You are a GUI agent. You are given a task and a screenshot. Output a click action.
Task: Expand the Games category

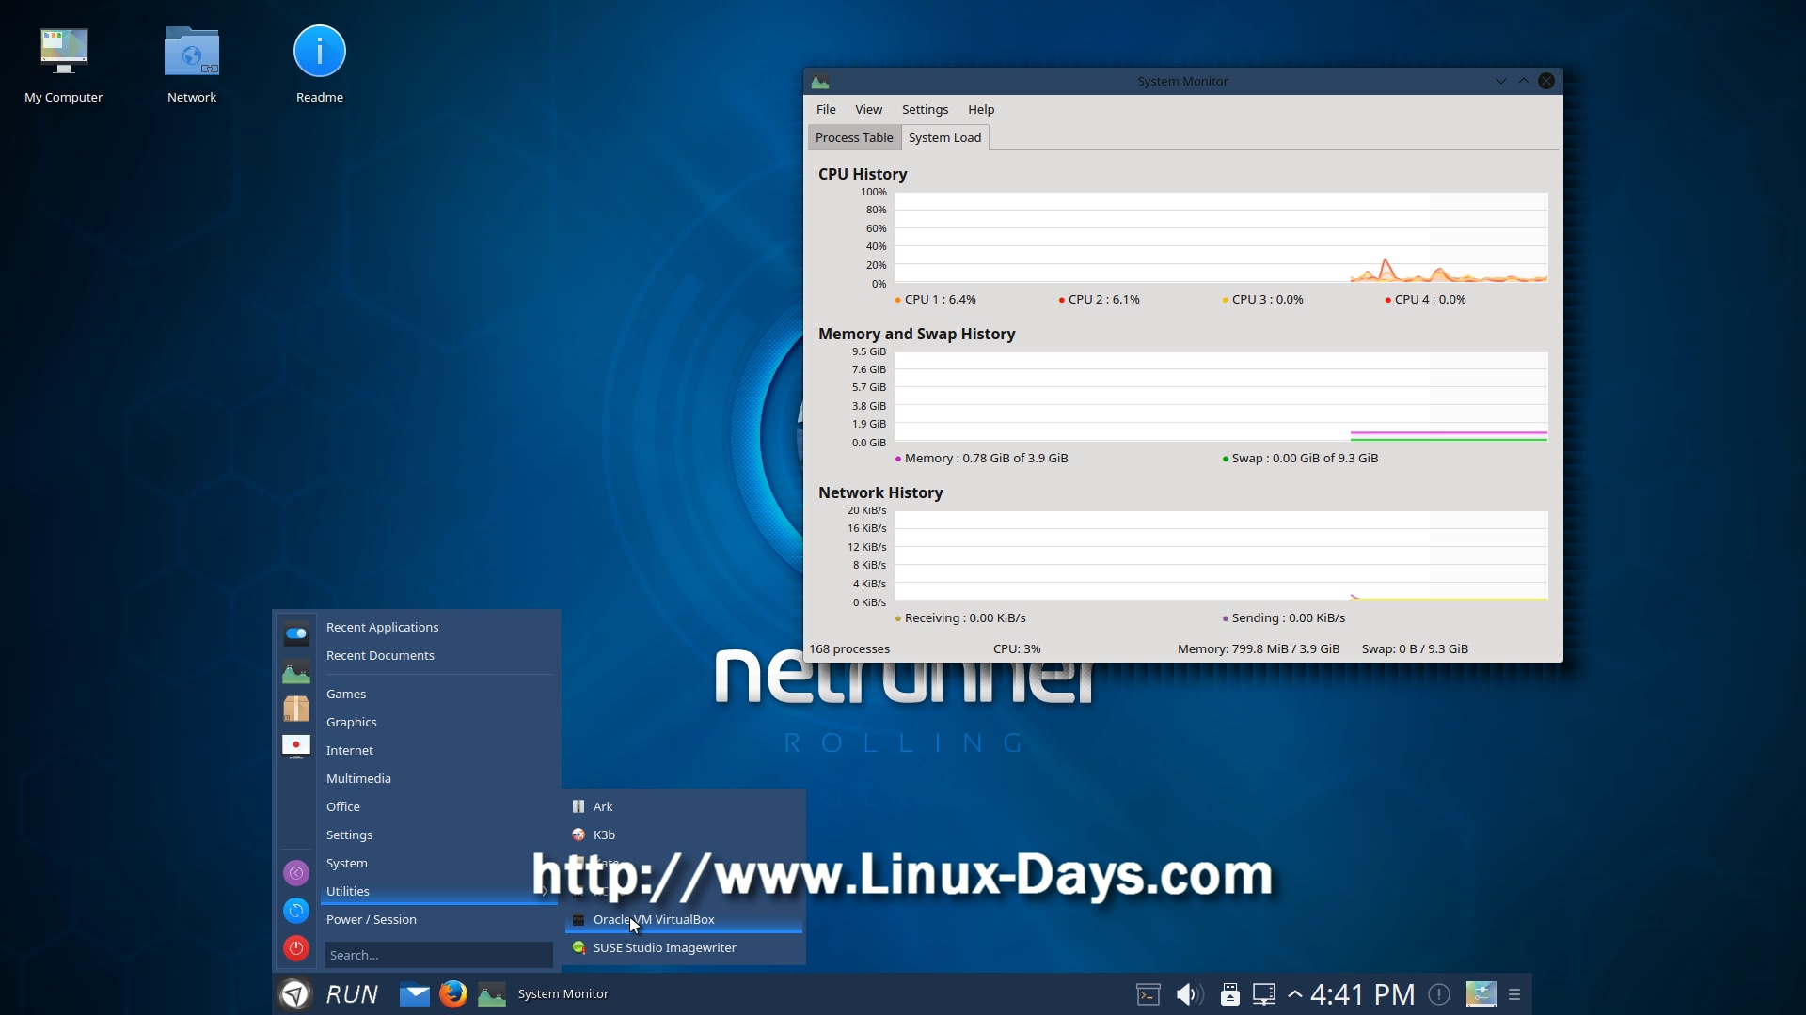[x=438, y=695]
